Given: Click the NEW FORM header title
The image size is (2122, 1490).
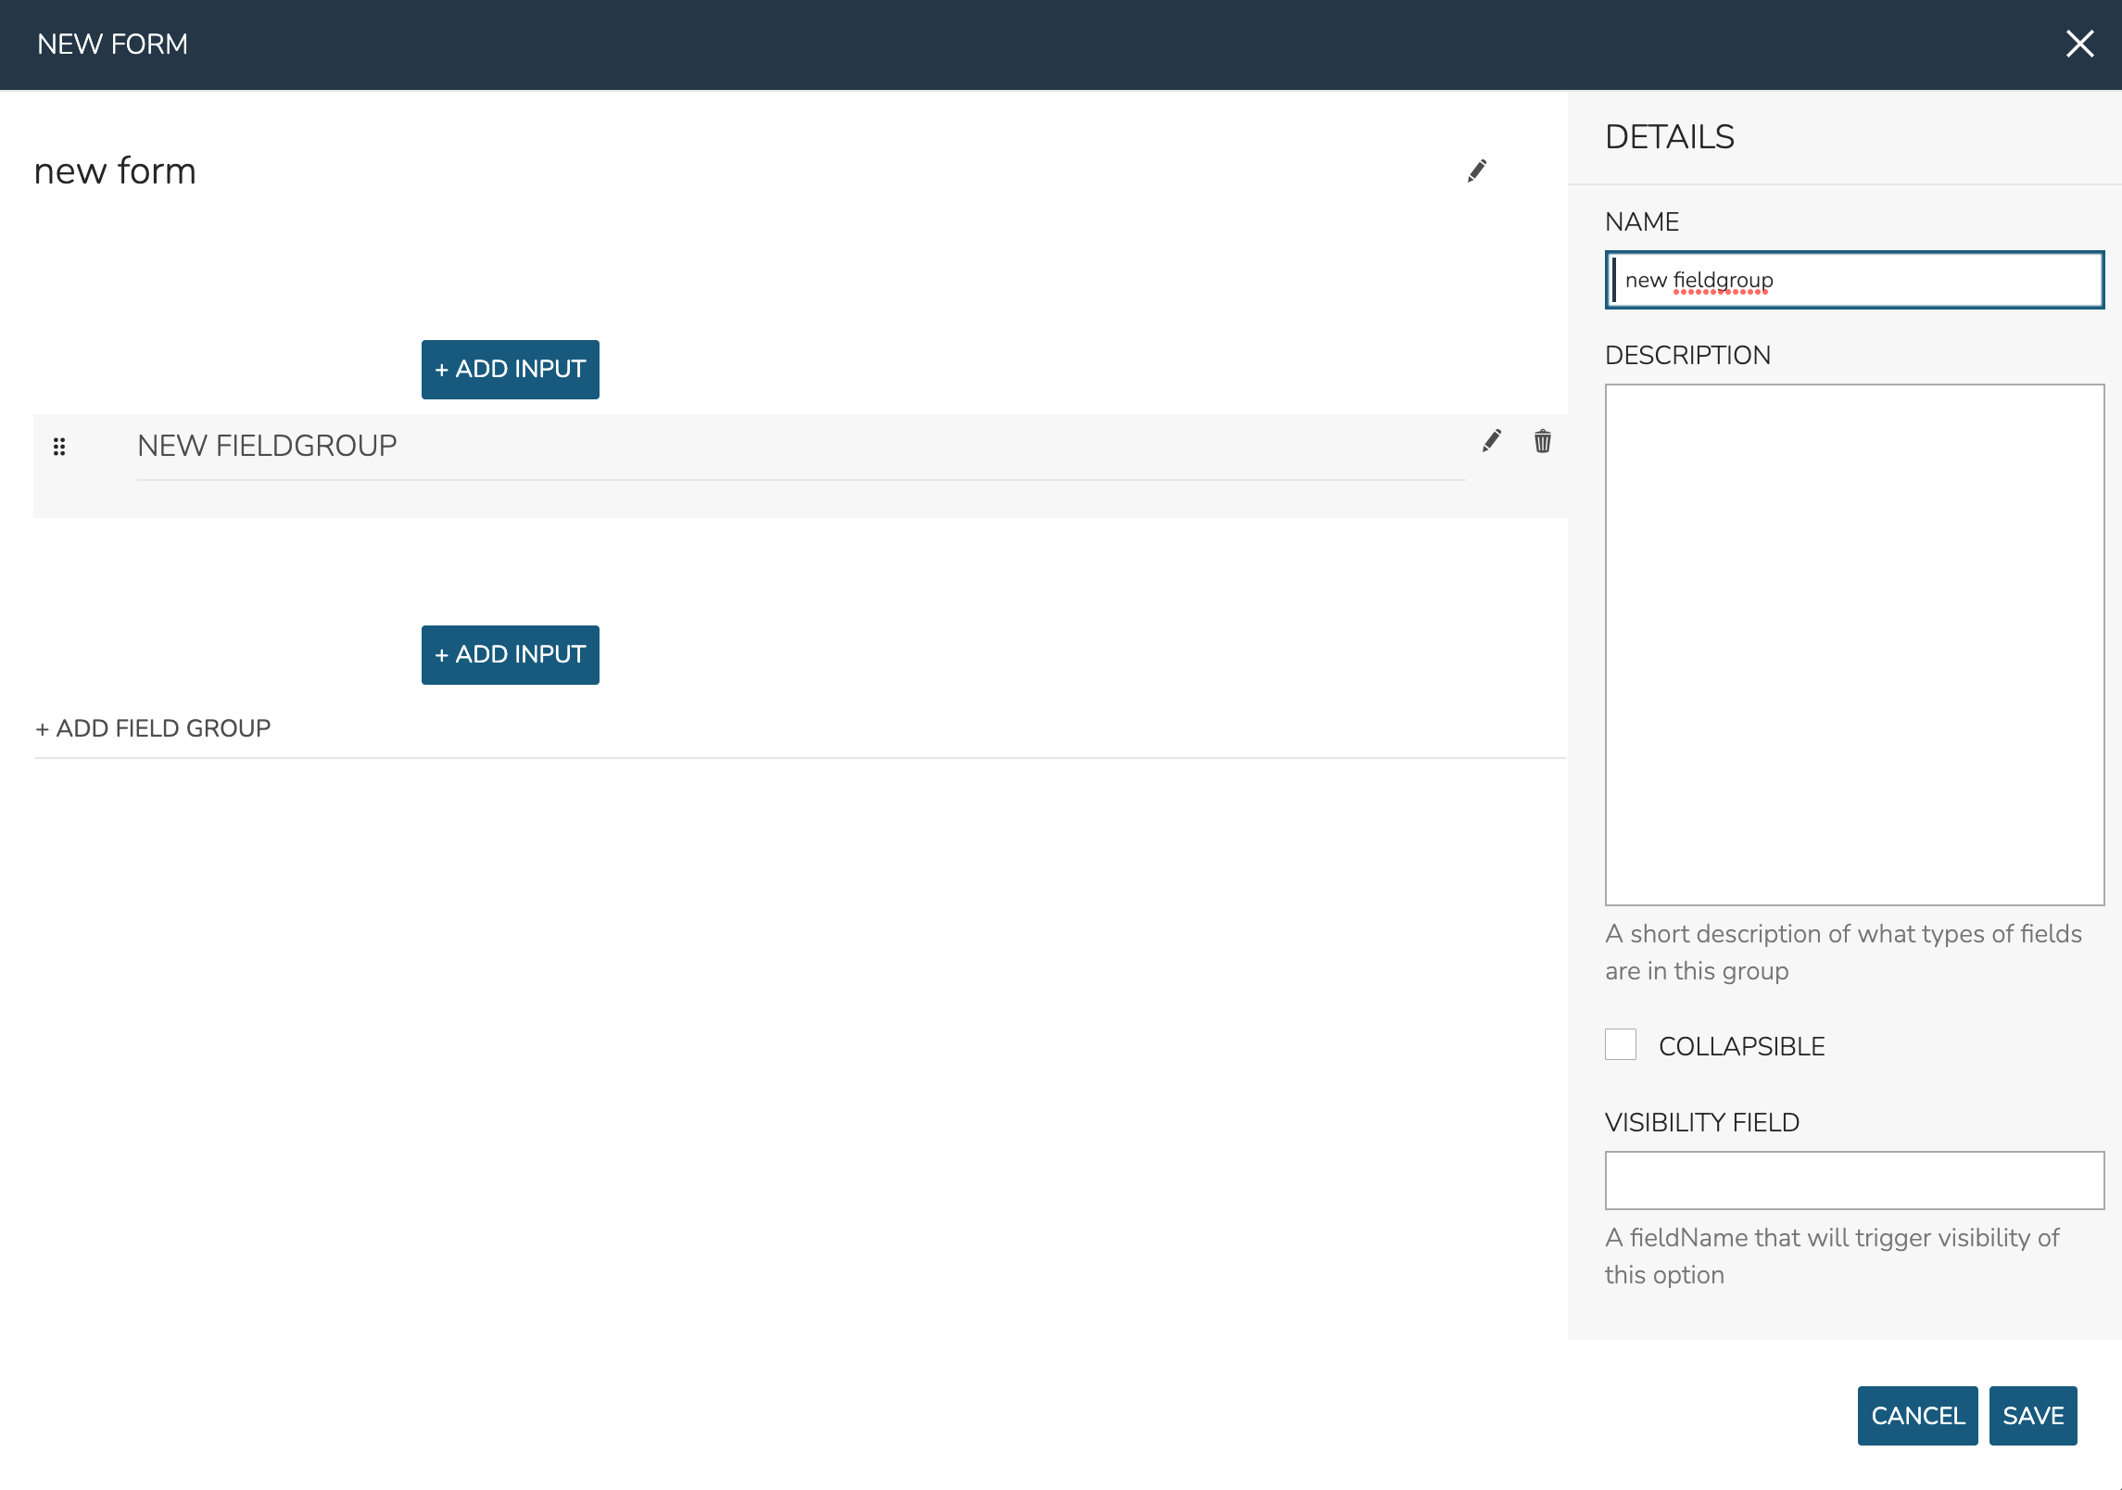Looking at the screenshot, I should tap(112, 44).
